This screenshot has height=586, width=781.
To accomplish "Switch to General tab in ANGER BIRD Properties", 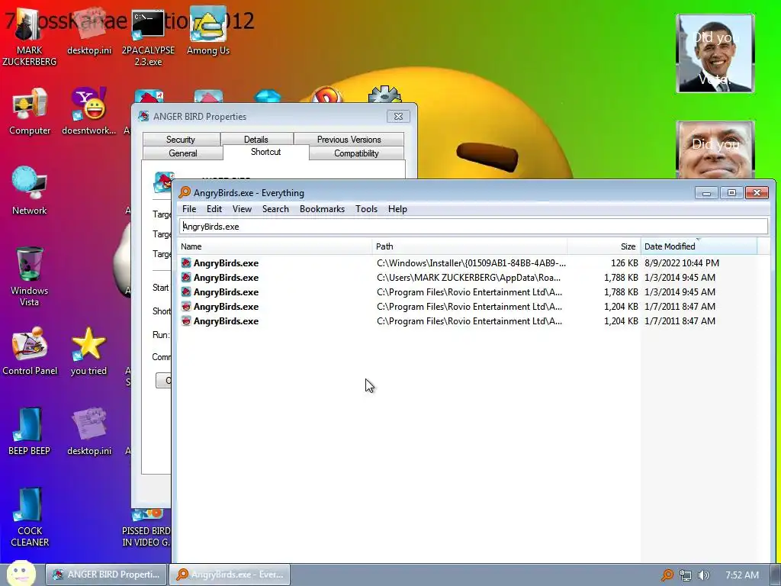I will [x=183, y=153].
